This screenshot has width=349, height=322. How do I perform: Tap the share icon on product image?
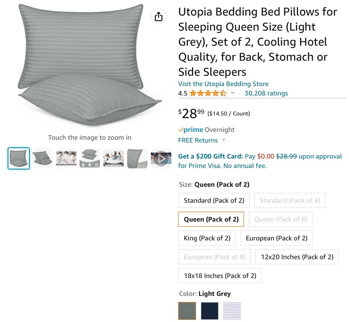tap(158, 16)
